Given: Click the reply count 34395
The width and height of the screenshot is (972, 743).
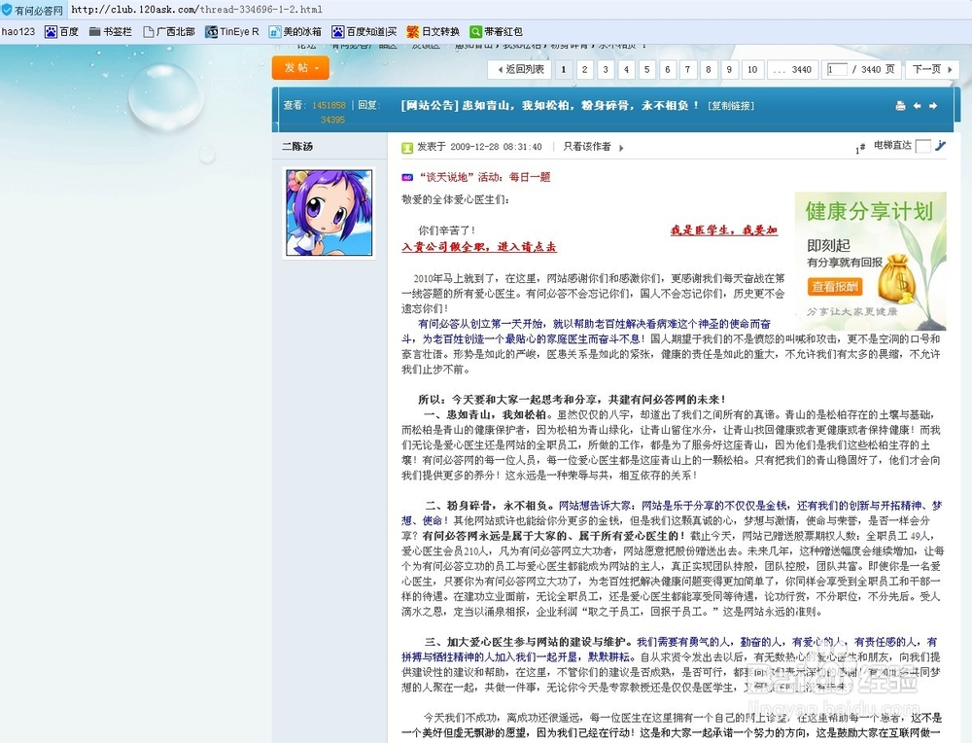Looking at the screenshot, I should [x=332, y=120].
